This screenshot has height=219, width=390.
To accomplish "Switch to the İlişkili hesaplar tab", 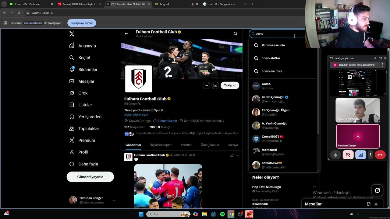I will tap(161, 145).
